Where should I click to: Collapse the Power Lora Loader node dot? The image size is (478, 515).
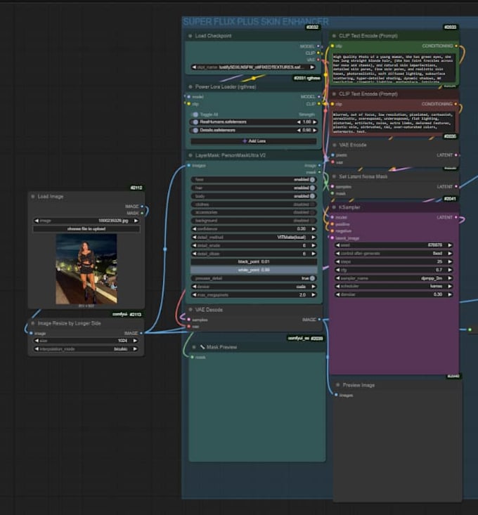pos(190,86)
